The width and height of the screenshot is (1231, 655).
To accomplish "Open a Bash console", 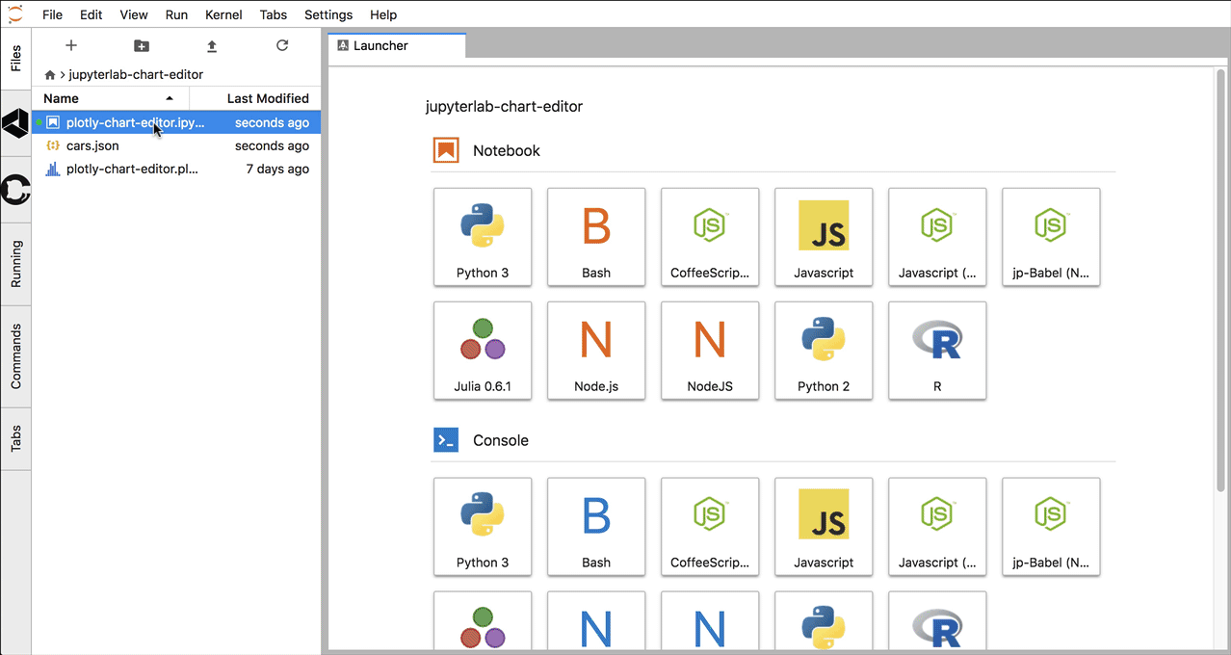I will (596, 527).
